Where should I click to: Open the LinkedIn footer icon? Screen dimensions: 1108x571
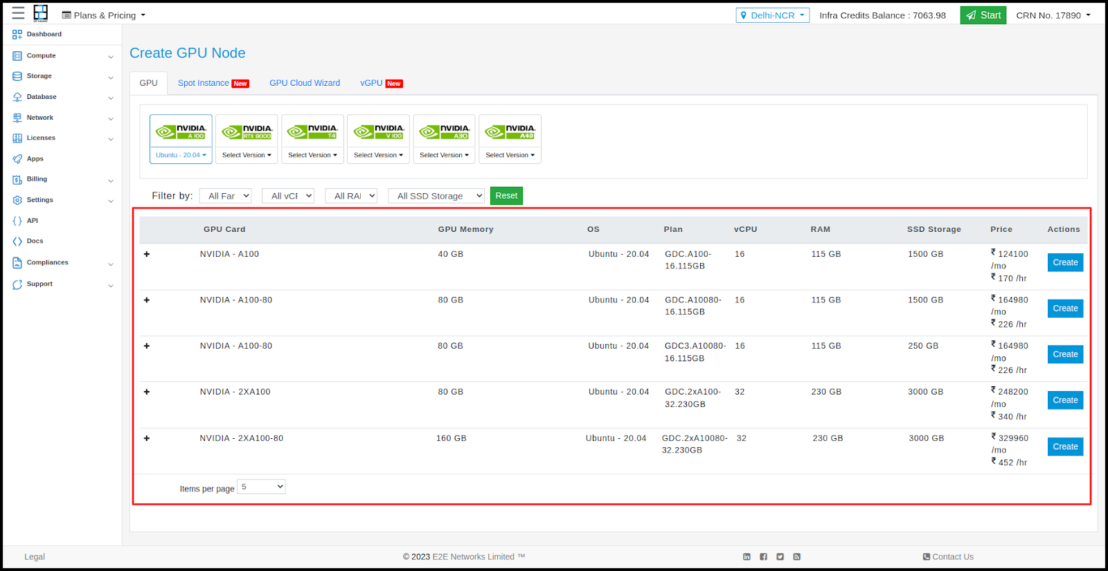[747, 556]
